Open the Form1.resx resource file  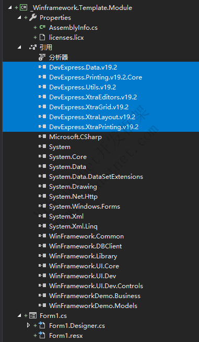coord(66,335)
